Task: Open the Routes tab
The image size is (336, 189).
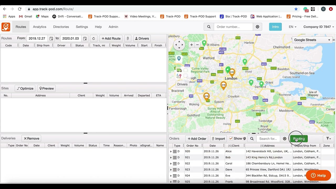Action: point(21,27)
